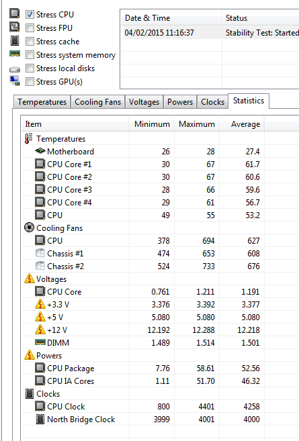Screen dimensions: 299x441
Task: Switch to the Cooling Fans tab
Action: [97, 102]
